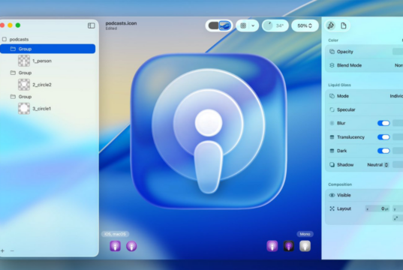Click the 3_circle1 layer name
Image resolution: width=403 pixels, height=270 pixels.
pyautogui.click(x=41, y=109)
